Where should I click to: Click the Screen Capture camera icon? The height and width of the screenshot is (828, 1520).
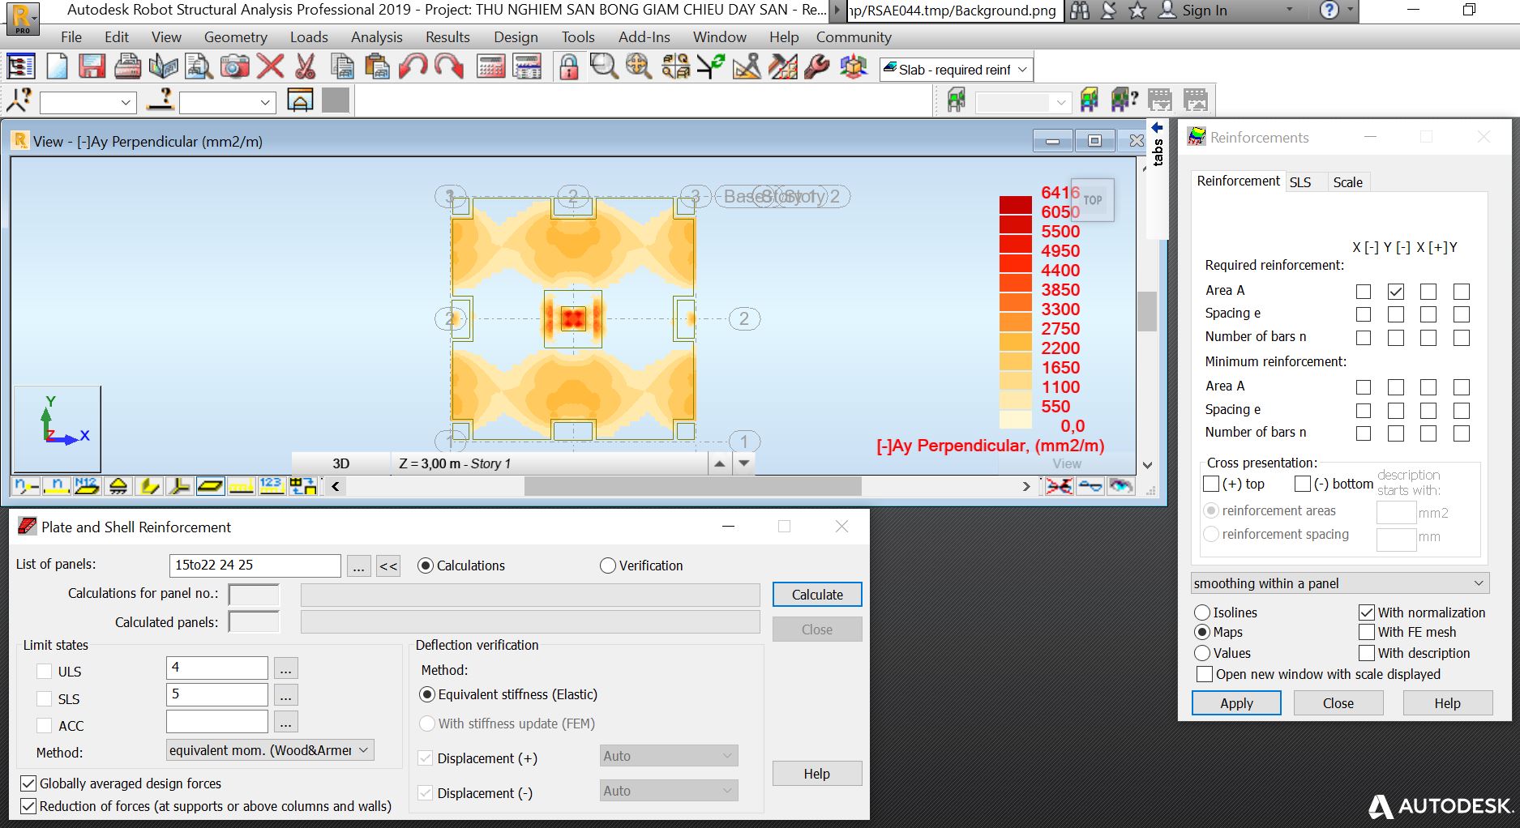[x=234, y=67]
